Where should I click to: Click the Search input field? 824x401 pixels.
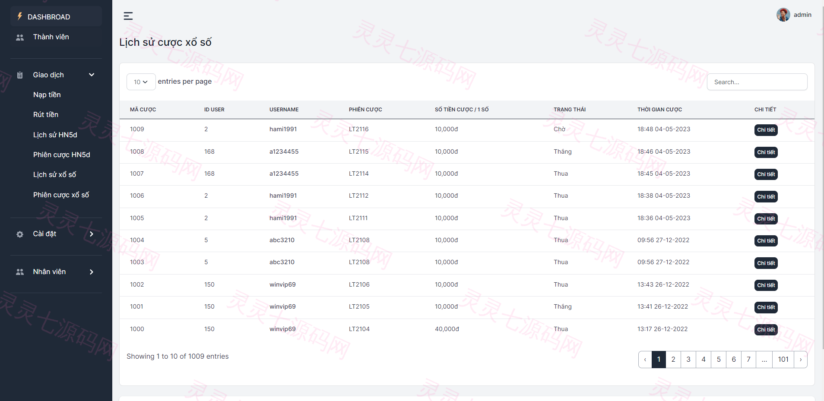[x=757, y=82]
